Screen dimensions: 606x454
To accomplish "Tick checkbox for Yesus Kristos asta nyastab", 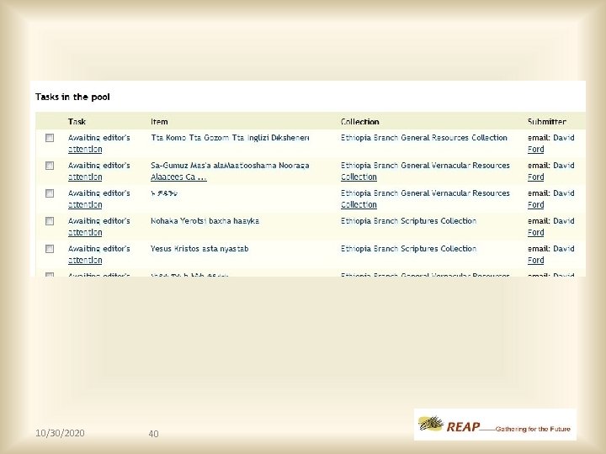I will click(50, 249).
